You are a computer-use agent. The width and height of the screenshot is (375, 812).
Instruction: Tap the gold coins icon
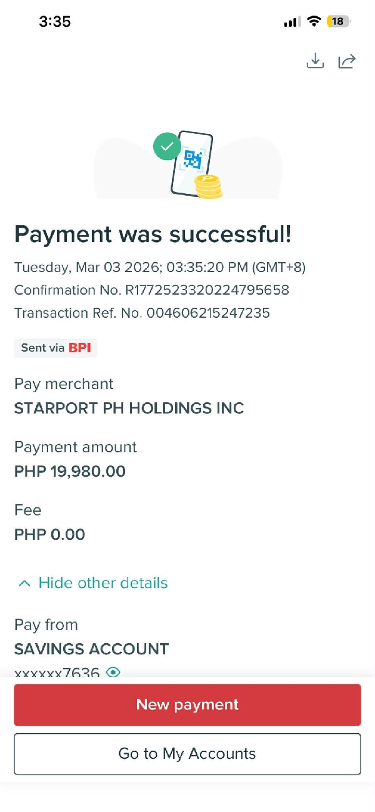pos(208,186)
